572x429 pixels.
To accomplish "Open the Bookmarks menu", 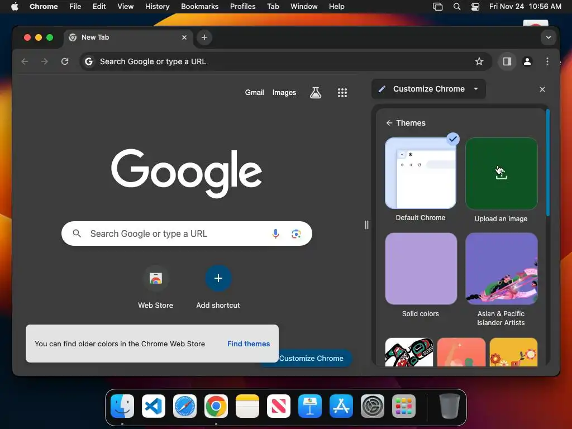I will (199, 6).
